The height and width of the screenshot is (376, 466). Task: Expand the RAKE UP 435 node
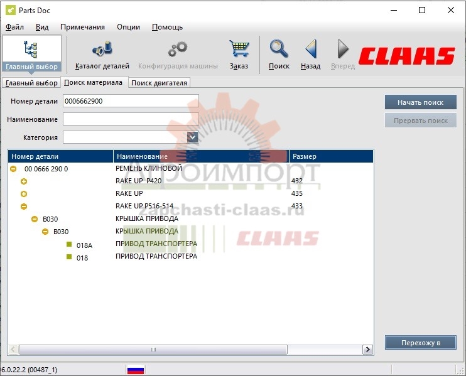pyautogui.click(x=24, y=193)
